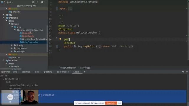Open the DukeReady class
The height and width of the screenshot is (106, 189).
tap(28, 36)
